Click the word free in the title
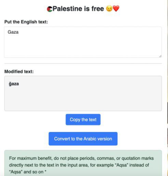The width and height of the screenshot is (168, 176). [98, 9]
